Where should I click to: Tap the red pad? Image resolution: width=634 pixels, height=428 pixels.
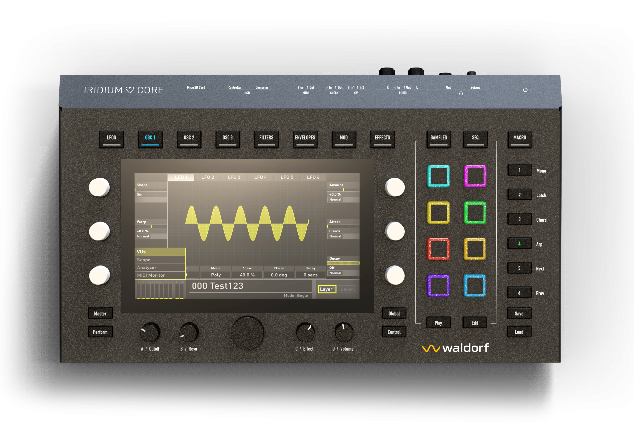(439, 249)
